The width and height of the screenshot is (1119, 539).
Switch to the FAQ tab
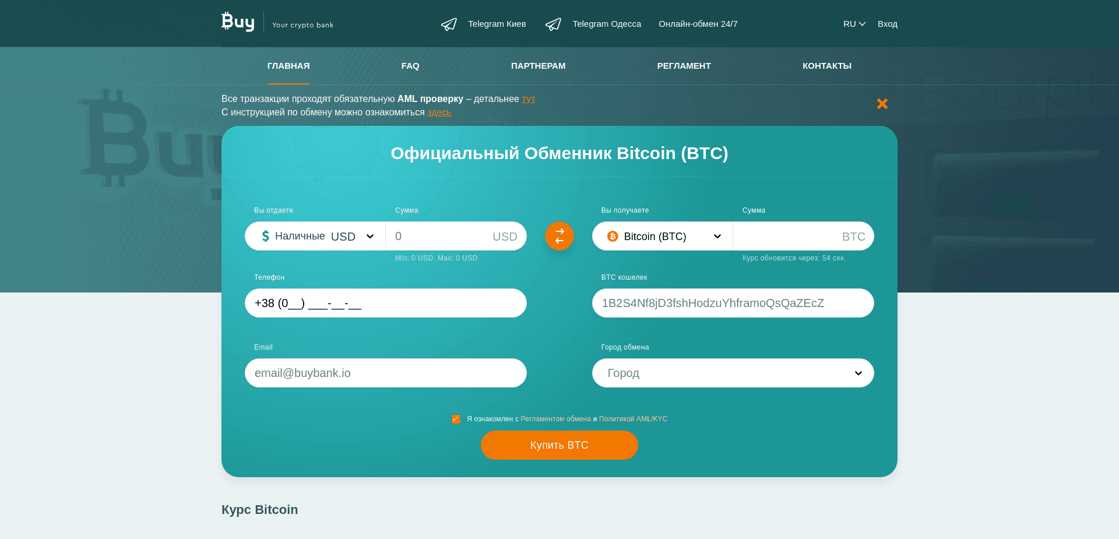[x=410, y=66]
